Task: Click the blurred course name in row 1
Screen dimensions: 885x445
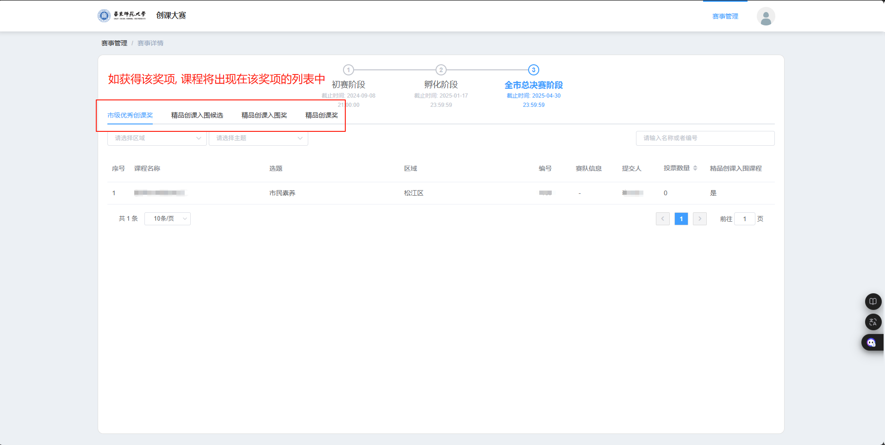Action: [160, 193]
